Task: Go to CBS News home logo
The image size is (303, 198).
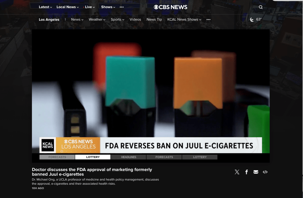Action: 171,7
